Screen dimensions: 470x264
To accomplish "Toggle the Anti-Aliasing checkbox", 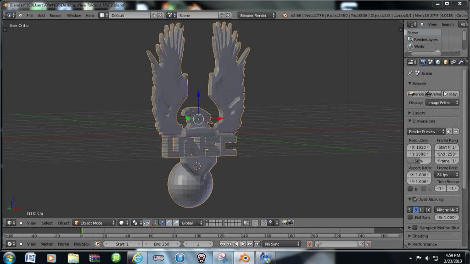I will pos(415,199).
